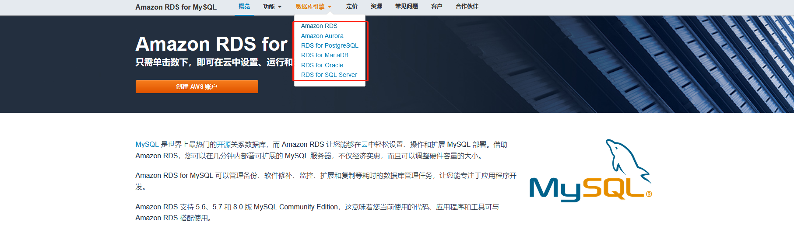This screenshot has width=794, height=229.
Task: Choose RDS for SQL Server option
Action: click(x=329, y=75)
